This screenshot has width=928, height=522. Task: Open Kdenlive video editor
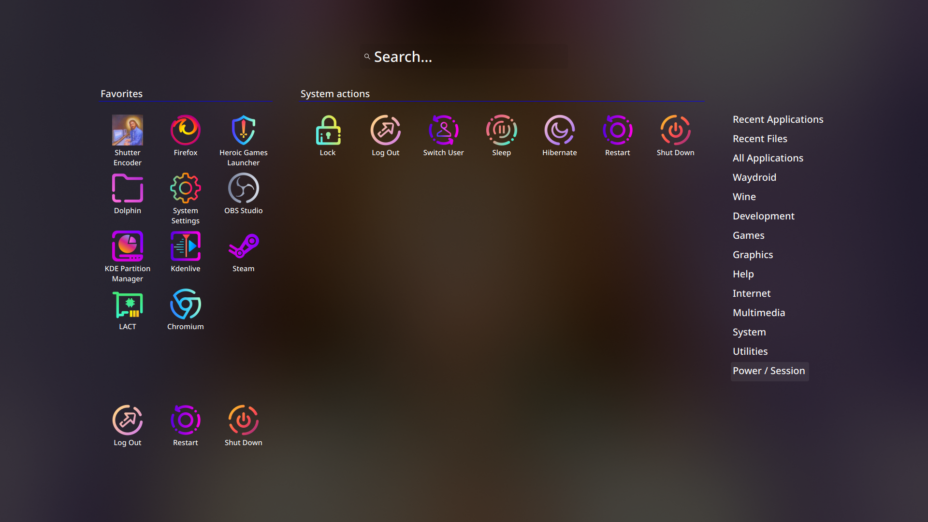click(185, 246)
